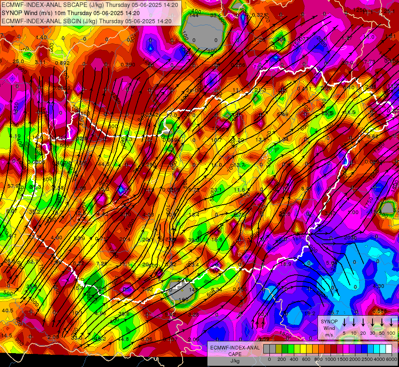Click the ECMWF-INDEX-ANAL legend label

[x=235, y=348]
